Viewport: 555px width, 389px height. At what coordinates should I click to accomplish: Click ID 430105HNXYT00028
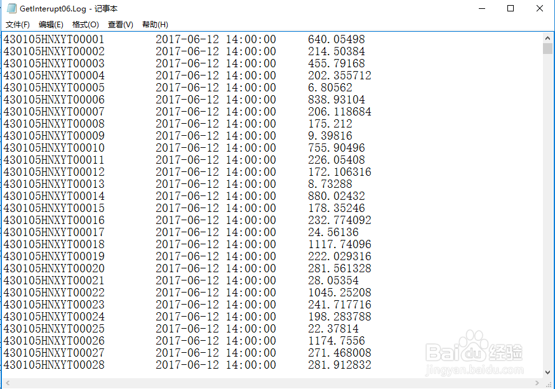pos(54,365)
